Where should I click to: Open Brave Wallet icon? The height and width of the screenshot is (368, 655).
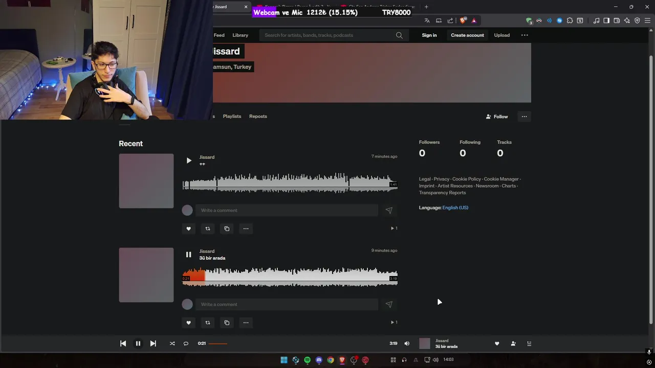(x=617, y=20)
